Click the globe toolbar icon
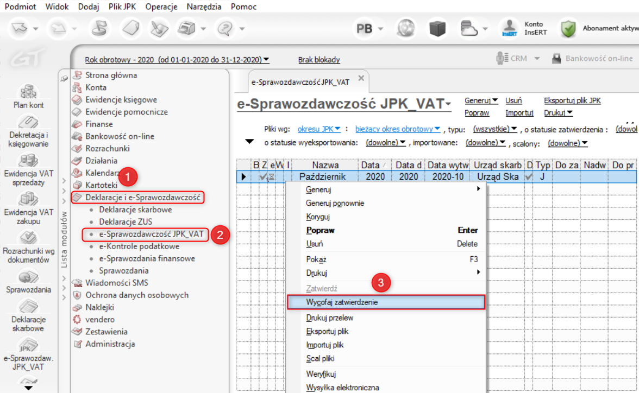The height and width of the screenshot is (393, 639). click(x=406, y=29)
